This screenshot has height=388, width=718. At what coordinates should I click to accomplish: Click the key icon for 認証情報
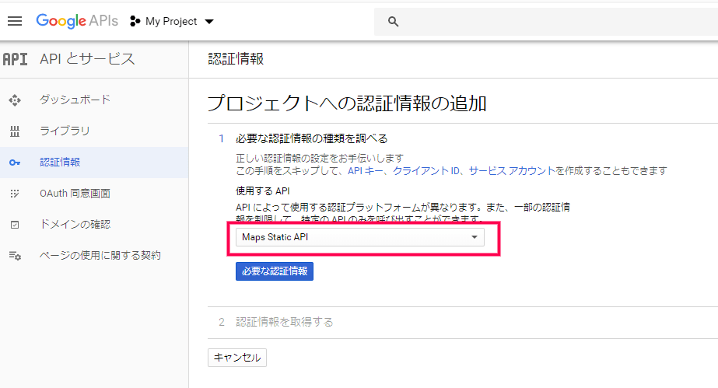(15, 163)
